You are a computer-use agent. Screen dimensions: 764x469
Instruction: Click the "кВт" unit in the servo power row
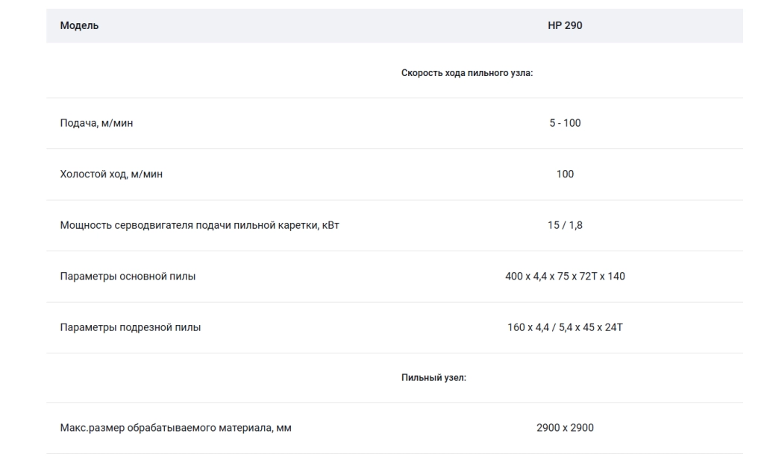(331, 225)
